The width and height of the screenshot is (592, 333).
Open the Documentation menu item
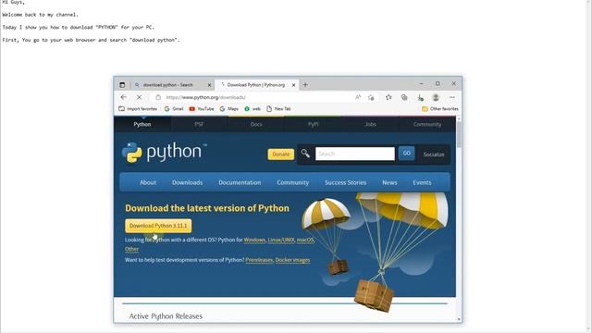(240, 182)
